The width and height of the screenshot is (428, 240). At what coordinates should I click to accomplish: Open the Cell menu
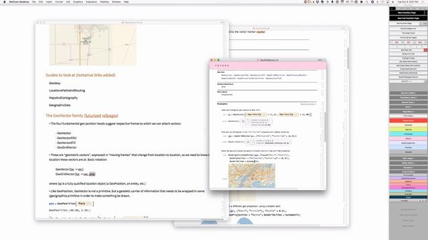coord(68,1)
